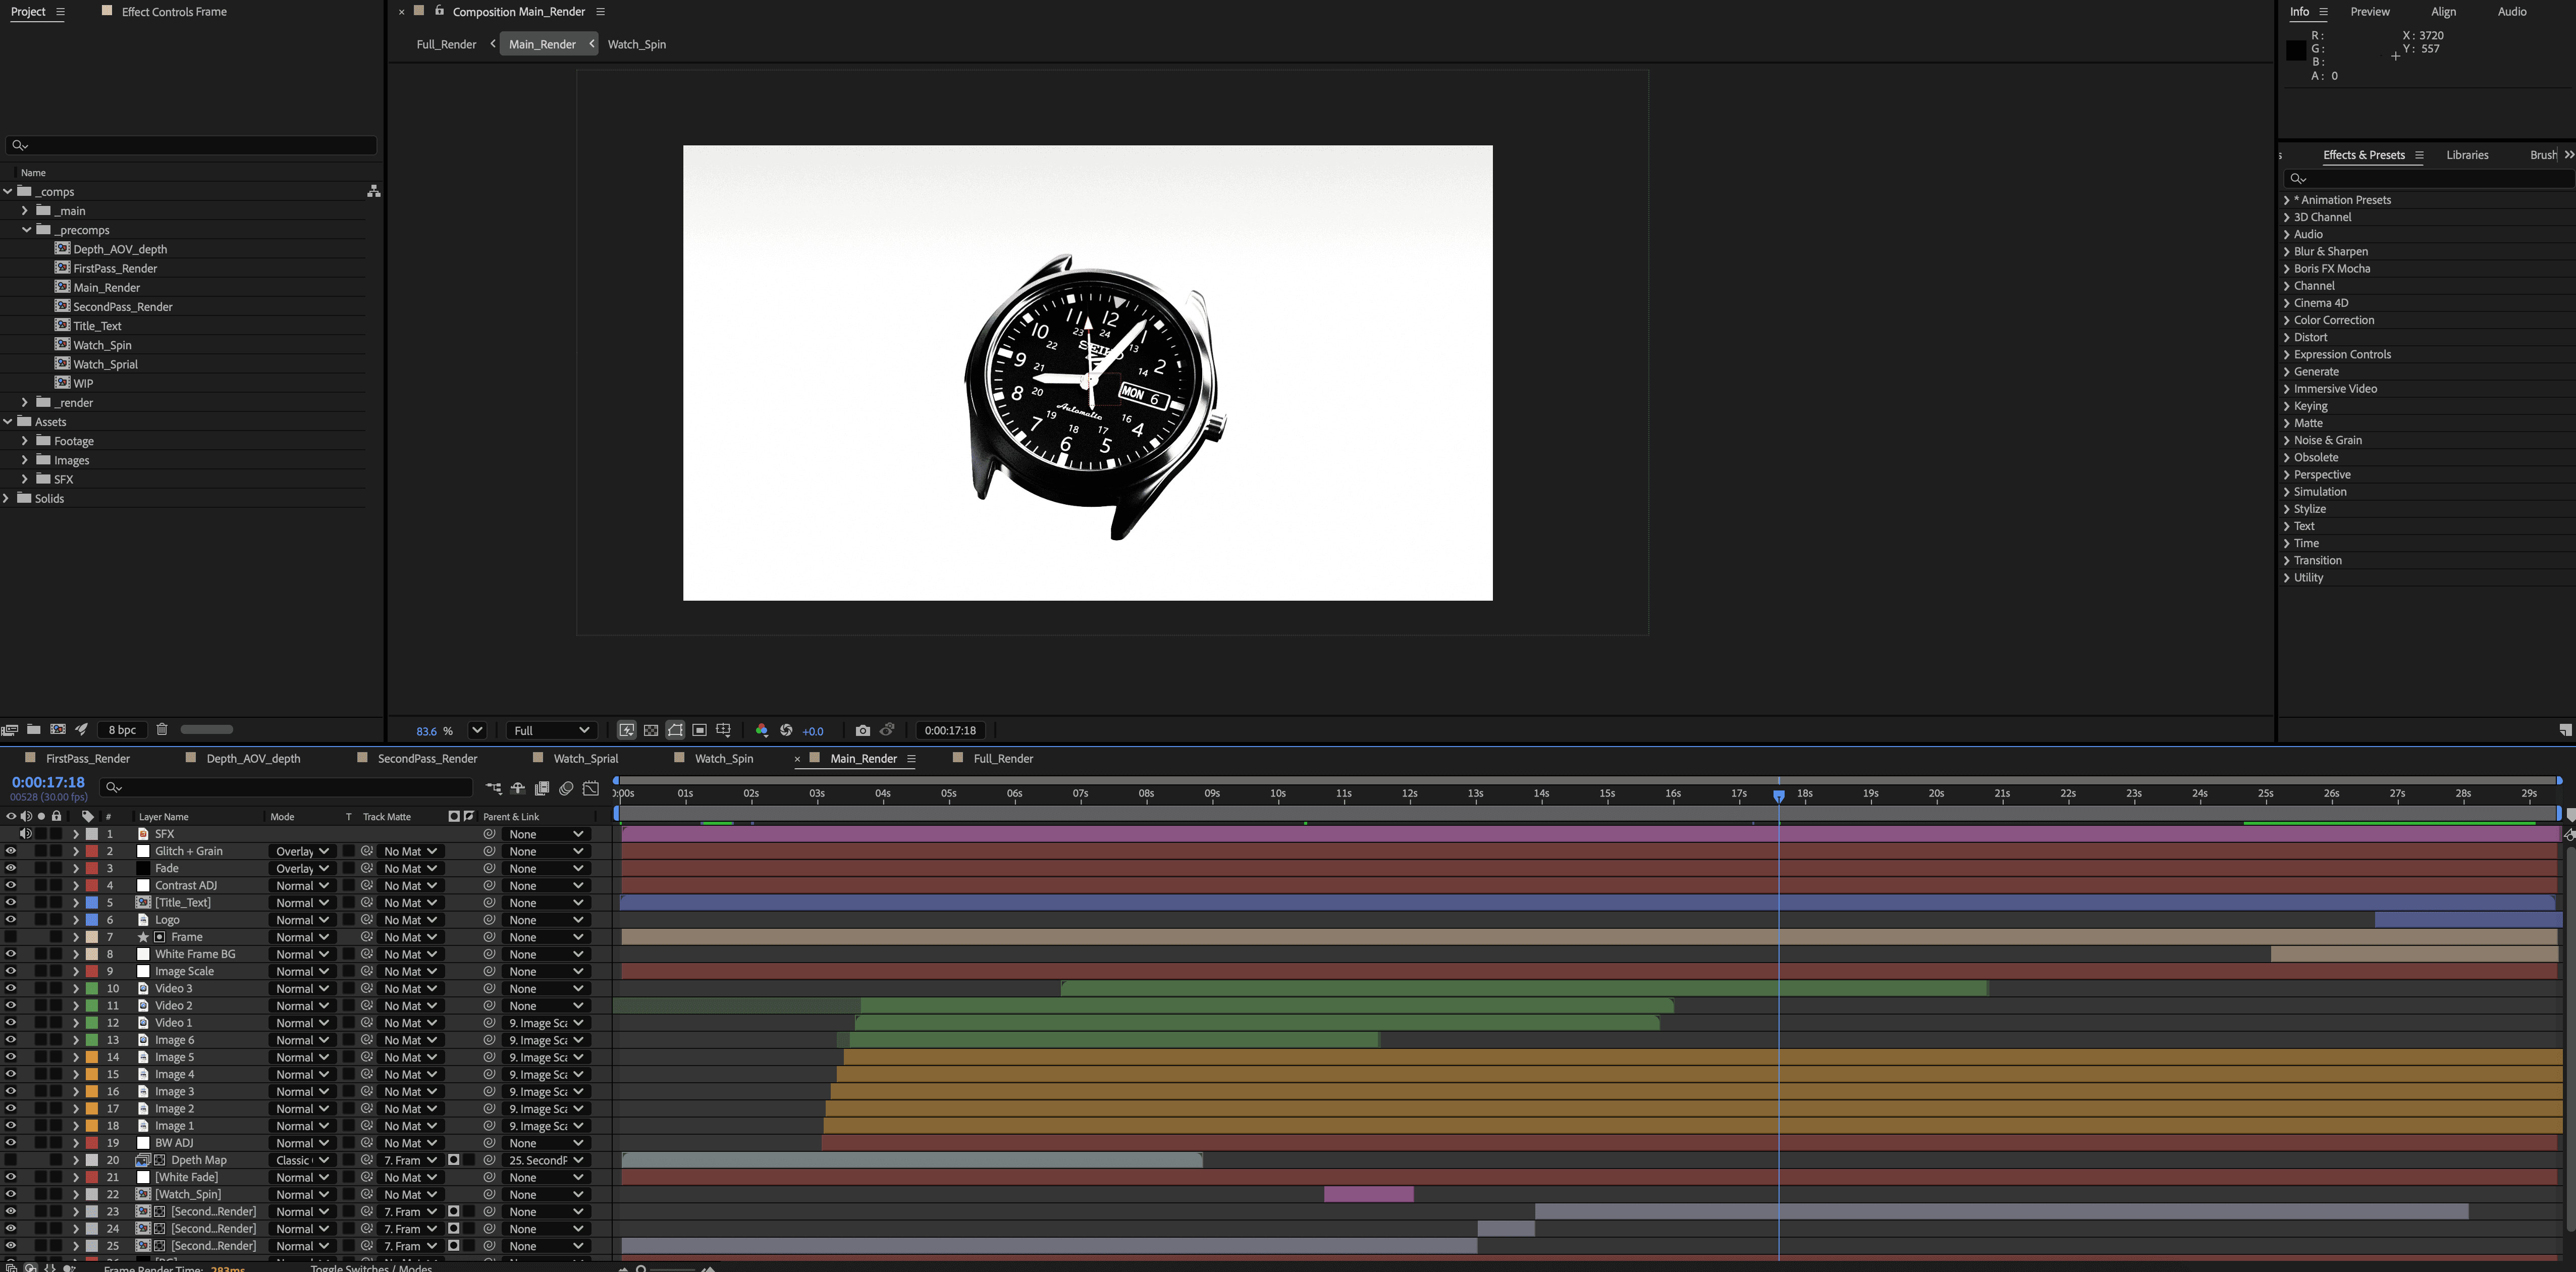Hide the Video 3 layer eye
2576x1272 pixels.
[x=10, y=988]
